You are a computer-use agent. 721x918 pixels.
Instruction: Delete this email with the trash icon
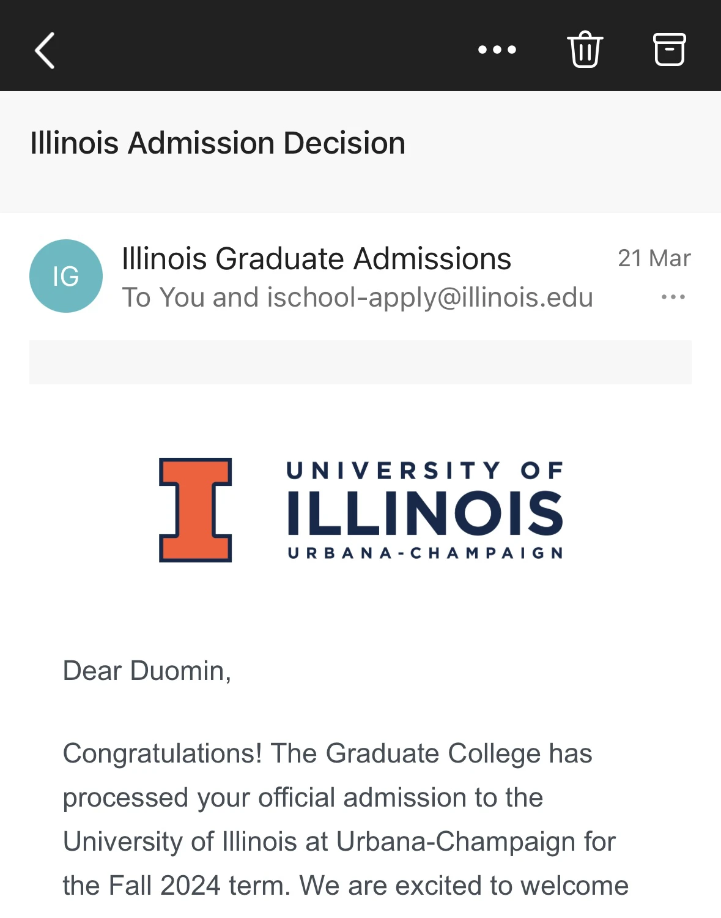tap(585, 49)
